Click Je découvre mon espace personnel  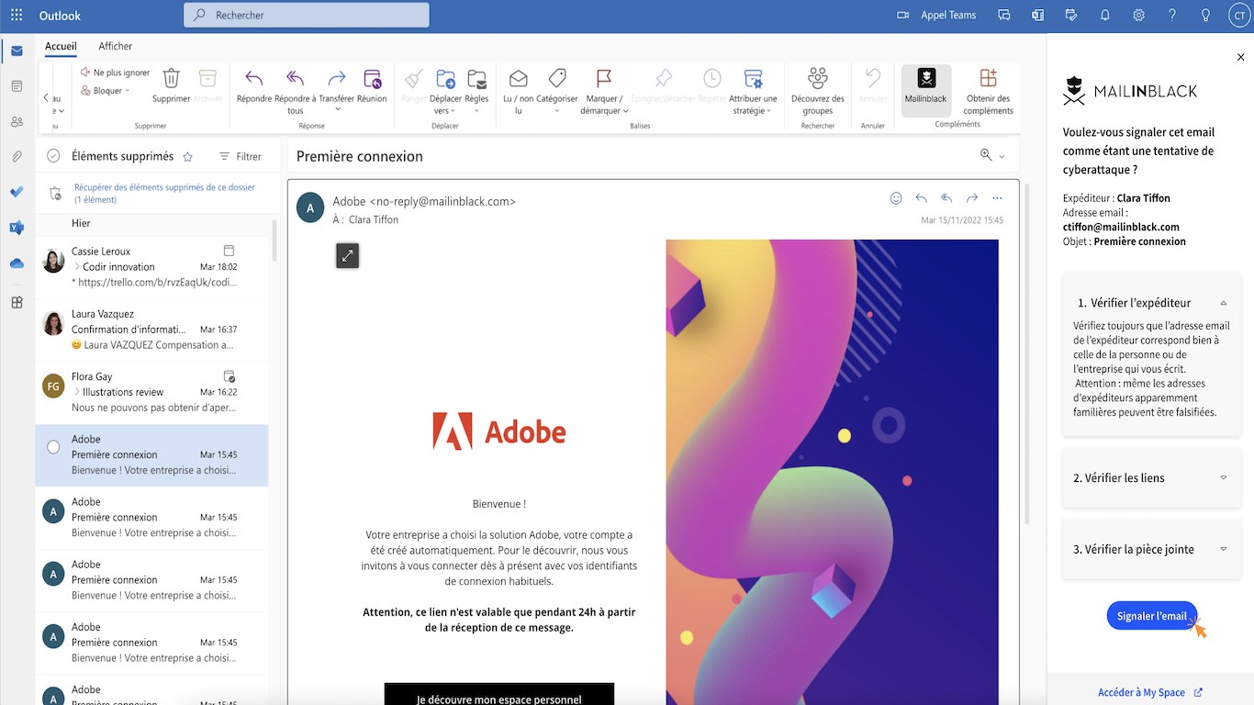click(499, 695)
